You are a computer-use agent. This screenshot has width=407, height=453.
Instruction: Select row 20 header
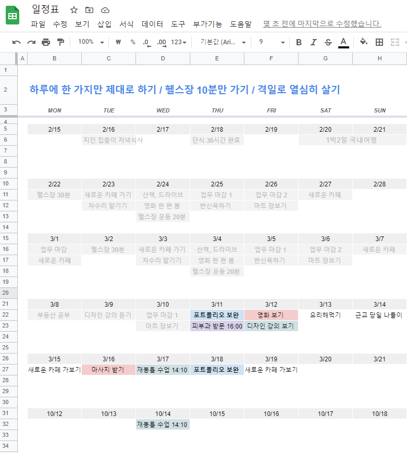(x=9, y=293)
